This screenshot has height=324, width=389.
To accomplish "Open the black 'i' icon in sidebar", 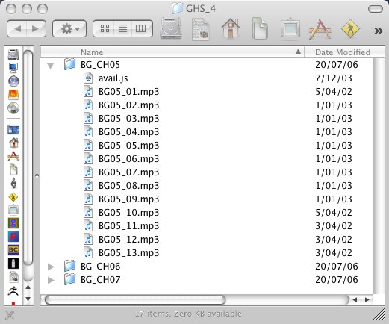I will tap(13, 264).
